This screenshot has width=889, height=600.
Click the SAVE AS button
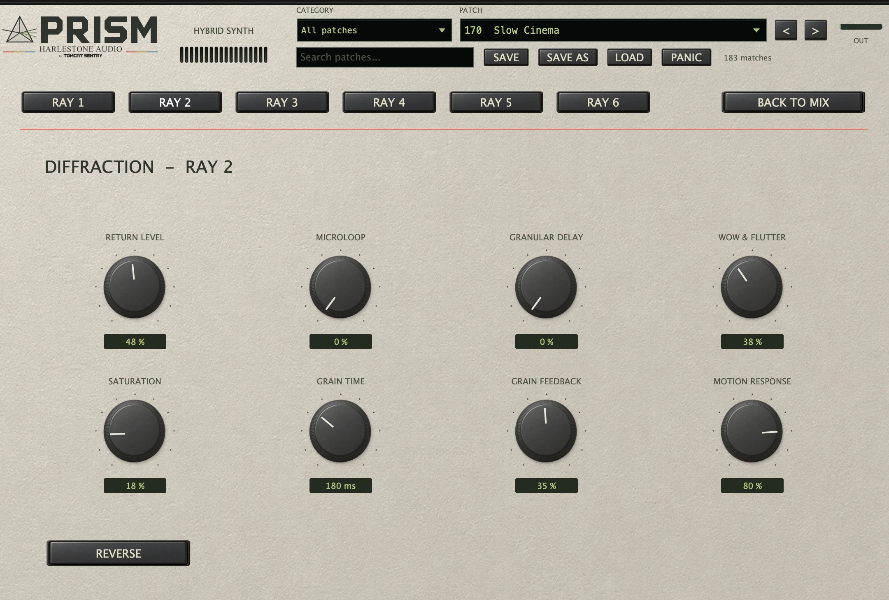point(568,57)
